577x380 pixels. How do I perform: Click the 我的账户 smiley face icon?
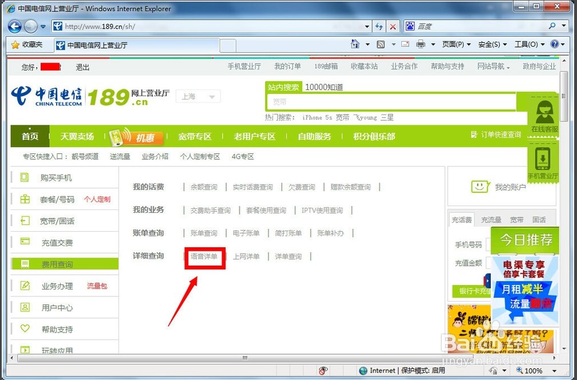coord(480,186)
